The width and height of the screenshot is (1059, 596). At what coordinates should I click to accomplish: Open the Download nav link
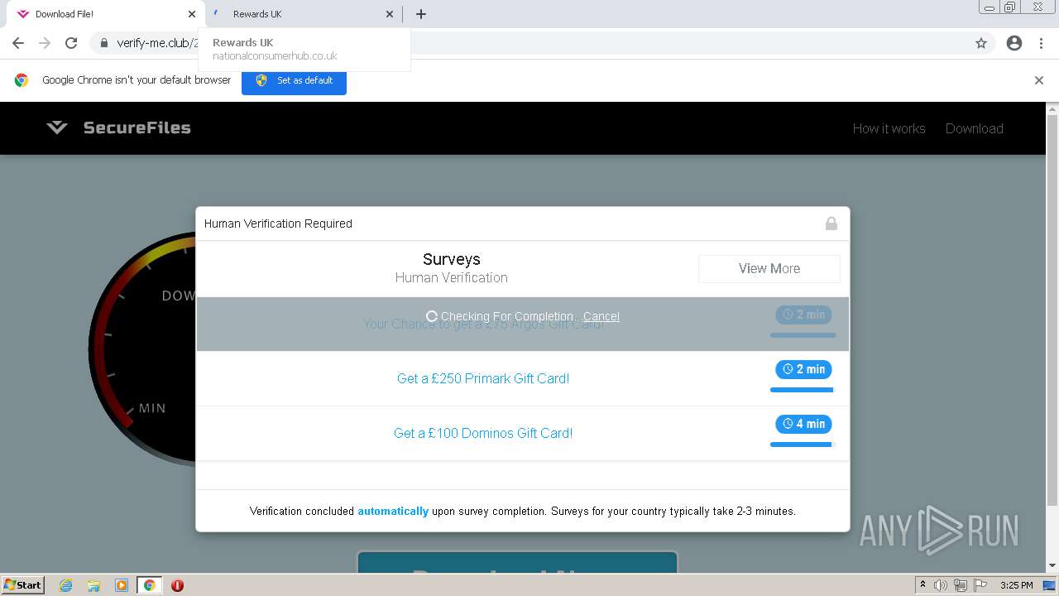[974, 128]
